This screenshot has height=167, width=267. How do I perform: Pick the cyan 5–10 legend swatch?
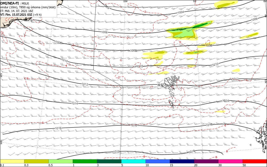[133, 161]
